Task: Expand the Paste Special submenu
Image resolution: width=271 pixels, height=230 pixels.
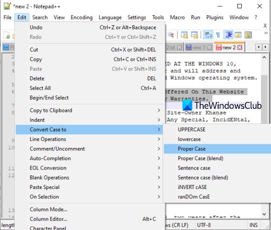Action: (89, 187)
